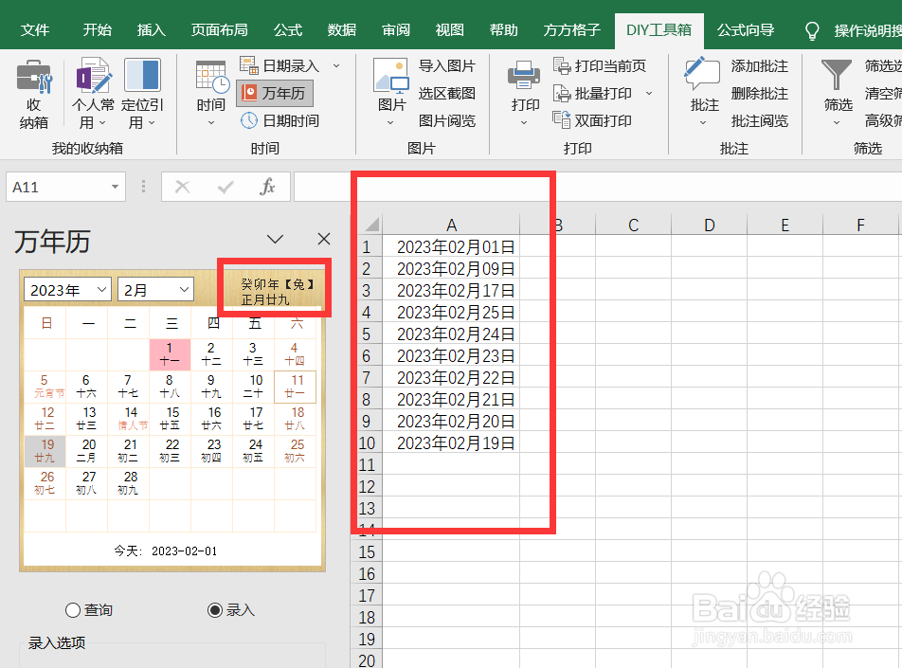
Task: Select column E header
Action: tap(785, 225)
